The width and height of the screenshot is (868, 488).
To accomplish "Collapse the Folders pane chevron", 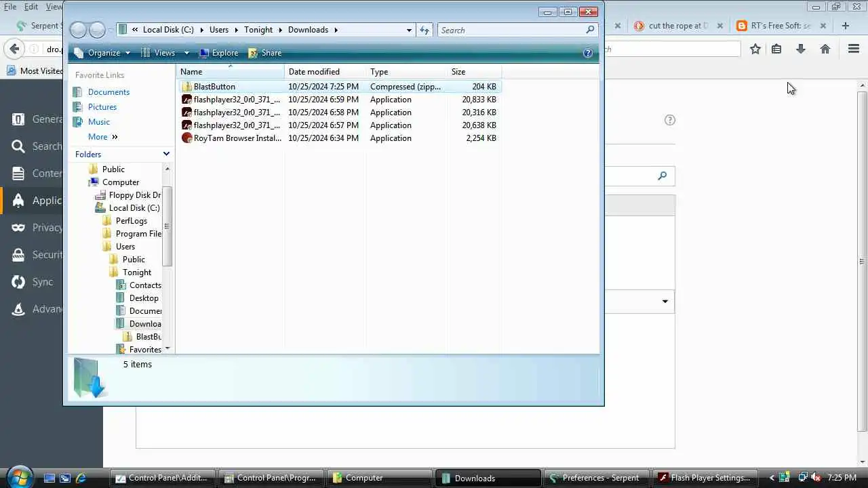I will pos(166,155).
